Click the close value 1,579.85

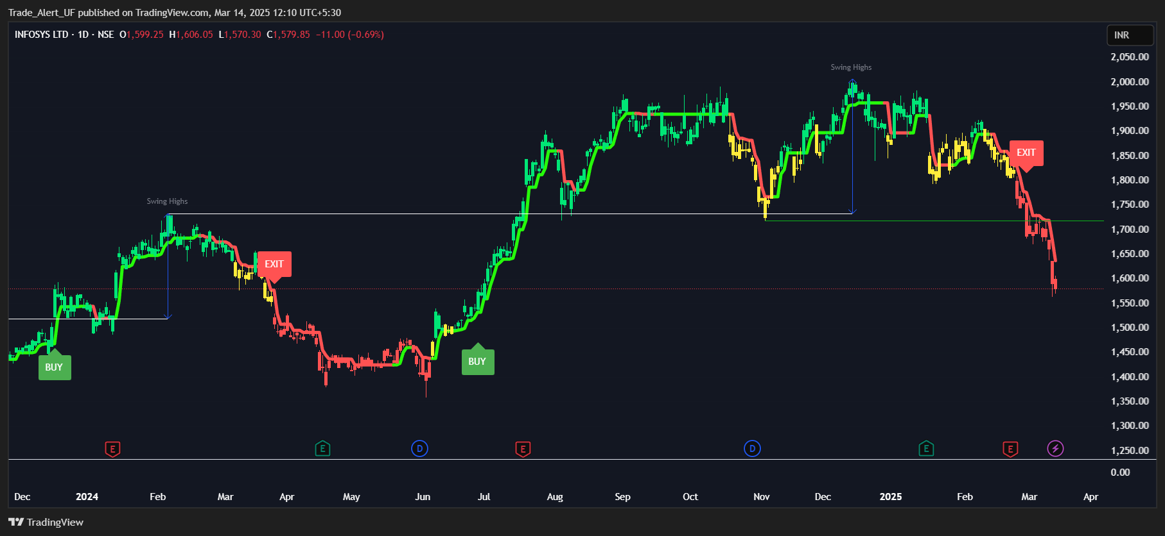[x=292, y=35]
